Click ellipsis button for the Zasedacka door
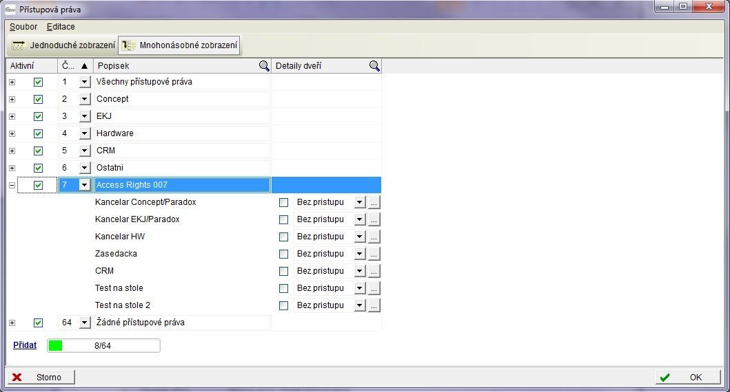 (x=374, y=254)
